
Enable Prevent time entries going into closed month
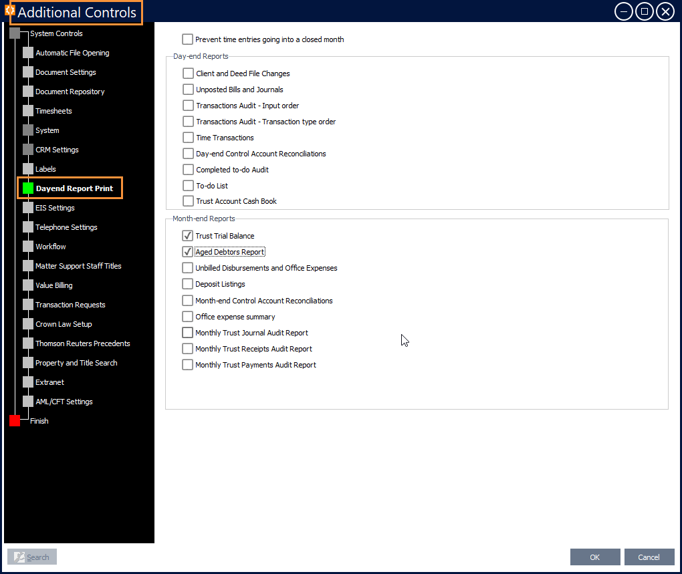(187, 39)
